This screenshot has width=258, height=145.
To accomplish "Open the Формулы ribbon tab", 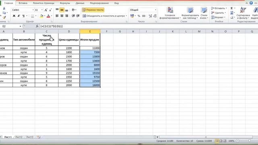I will [x=65, y=3].
